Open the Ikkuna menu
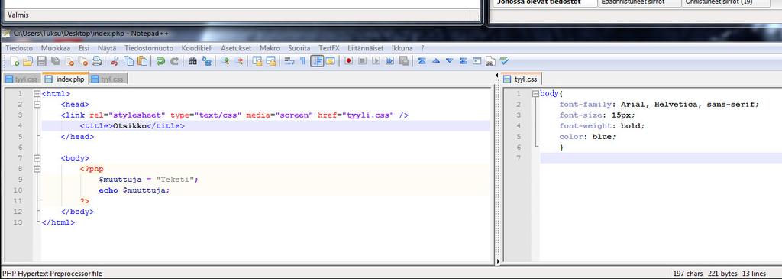The height and width of the screenshot is (279, 782). tap(402, 48)
